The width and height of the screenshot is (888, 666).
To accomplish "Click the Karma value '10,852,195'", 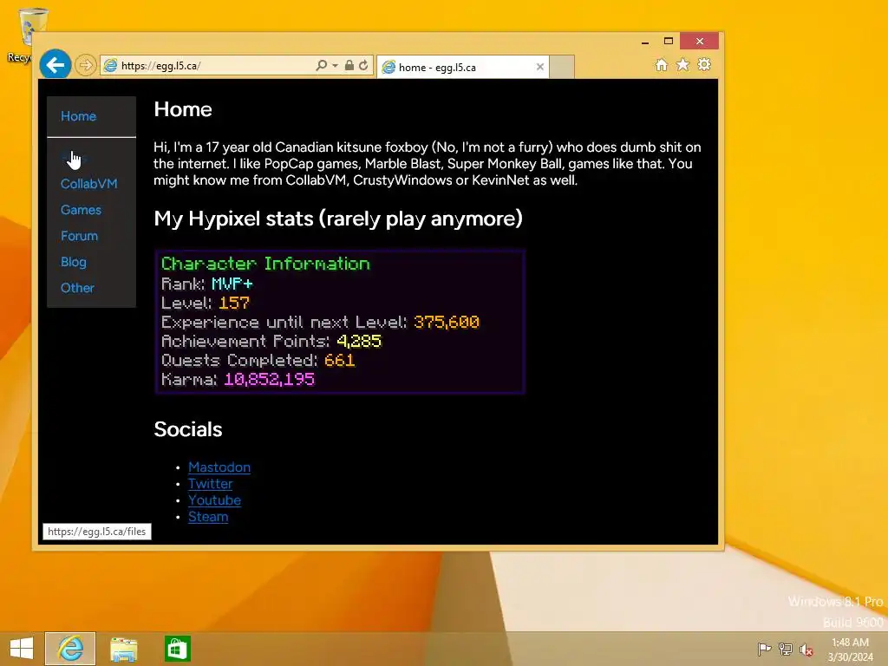I will click(269, 380).
